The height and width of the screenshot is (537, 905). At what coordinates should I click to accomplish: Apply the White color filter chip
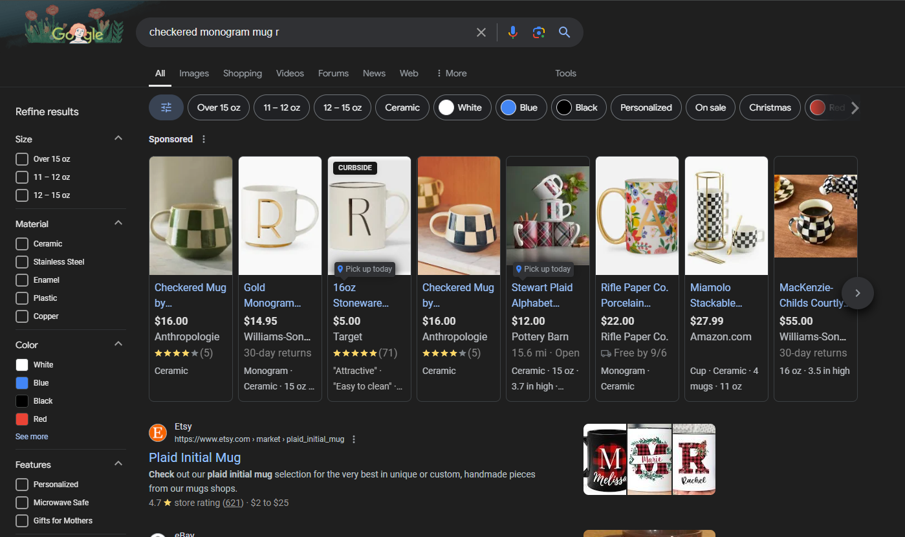[463, 107]
